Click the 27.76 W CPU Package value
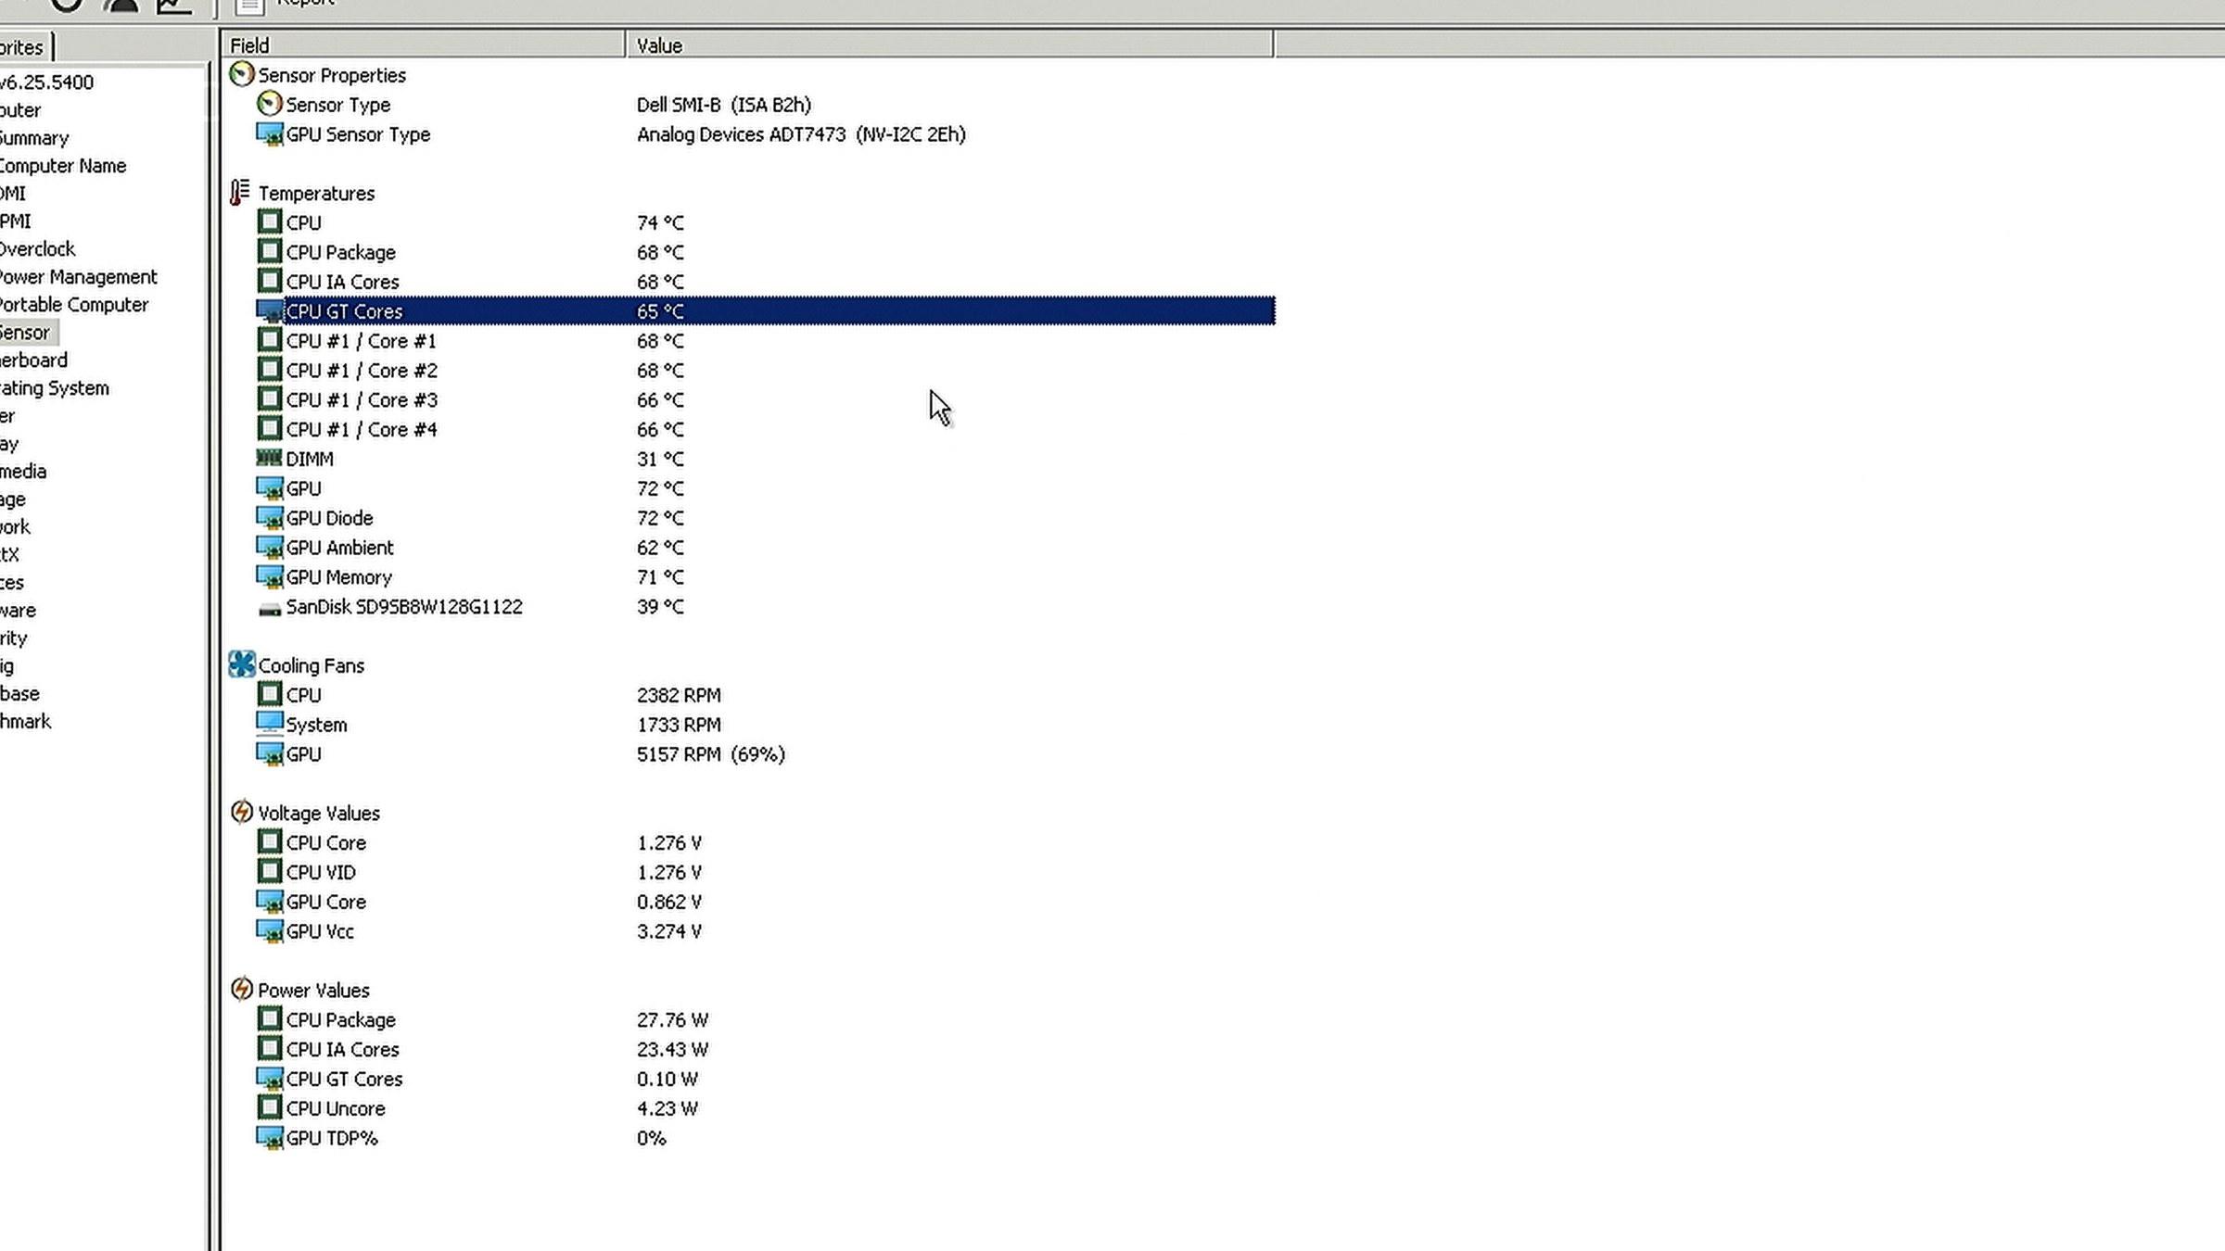Screen dimensions: 2225x1251 click(672, 1019)
